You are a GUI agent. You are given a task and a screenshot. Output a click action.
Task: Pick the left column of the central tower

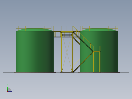(61, 52)
